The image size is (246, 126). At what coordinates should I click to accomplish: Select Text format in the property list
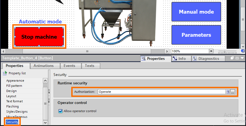(14, 101)
